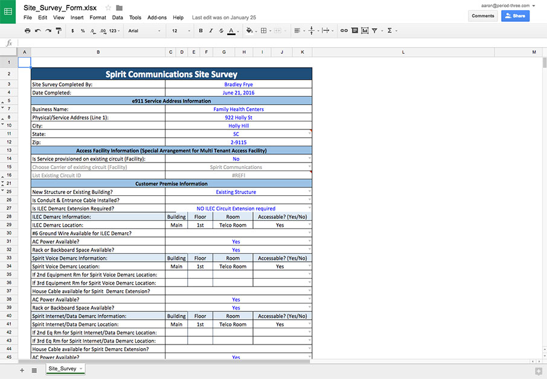Click the decrease decimal places icon
The height and width of the screenshot is (379, 547).
(x=93, y=31)
